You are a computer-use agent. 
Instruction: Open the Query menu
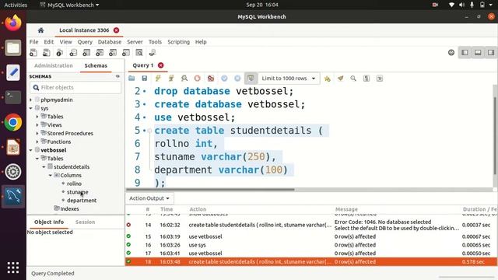pos(85,42)
